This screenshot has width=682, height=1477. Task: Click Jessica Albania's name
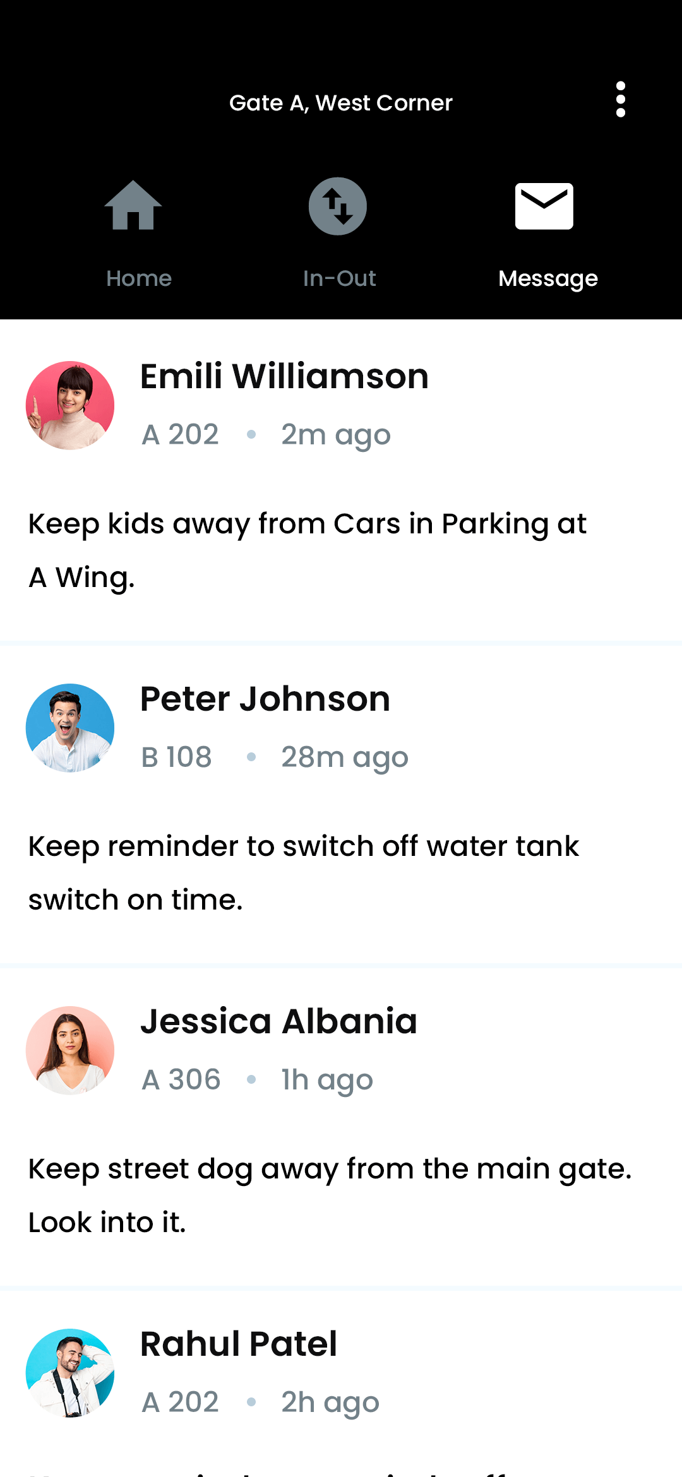tap(278, 1021)
